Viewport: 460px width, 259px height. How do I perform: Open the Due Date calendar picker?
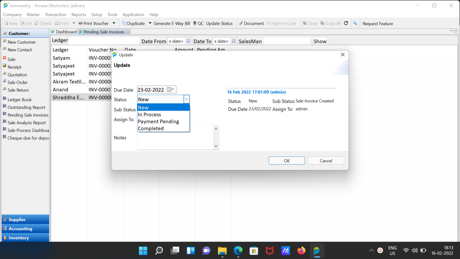(170, 89)
